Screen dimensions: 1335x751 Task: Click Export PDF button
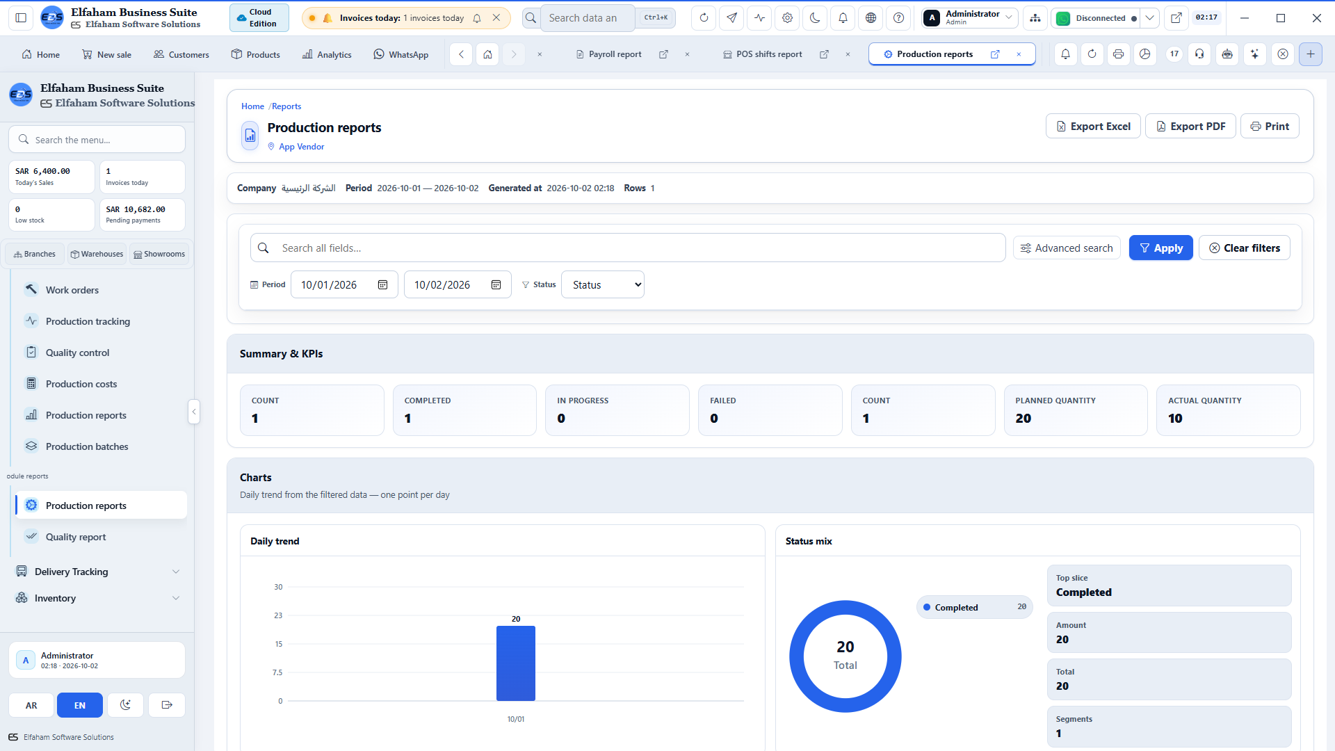(x=1190, y=126)
